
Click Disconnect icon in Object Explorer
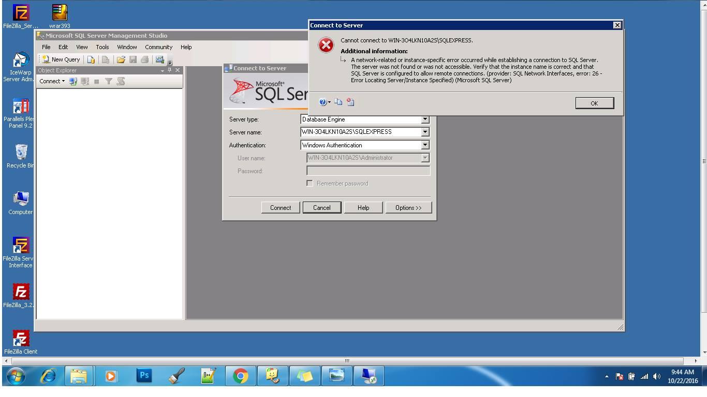85,81
